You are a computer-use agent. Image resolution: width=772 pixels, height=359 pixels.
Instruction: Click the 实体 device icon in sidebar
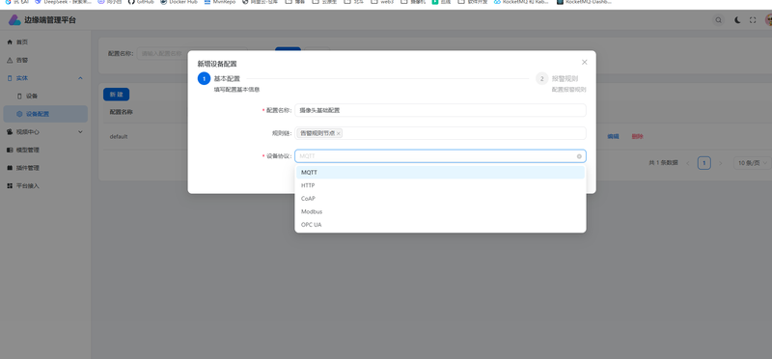pyautogui.click(x=10, y=78)
